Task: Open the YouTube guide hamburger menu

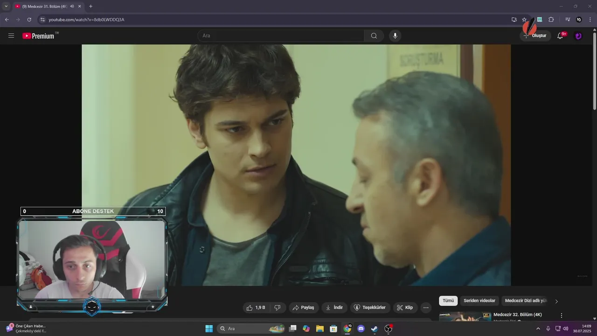Action: point(11,36)
